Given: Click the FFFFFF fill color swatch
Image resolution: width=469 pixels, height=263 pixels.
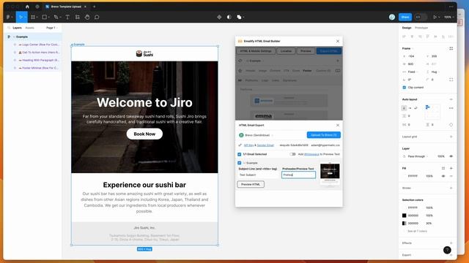Looking at the screenshot, I should click(x=404, y=176).
